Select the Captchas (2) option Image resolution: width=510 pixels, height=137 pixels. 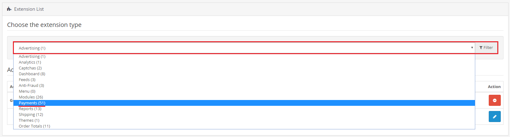tap(30, 68)
